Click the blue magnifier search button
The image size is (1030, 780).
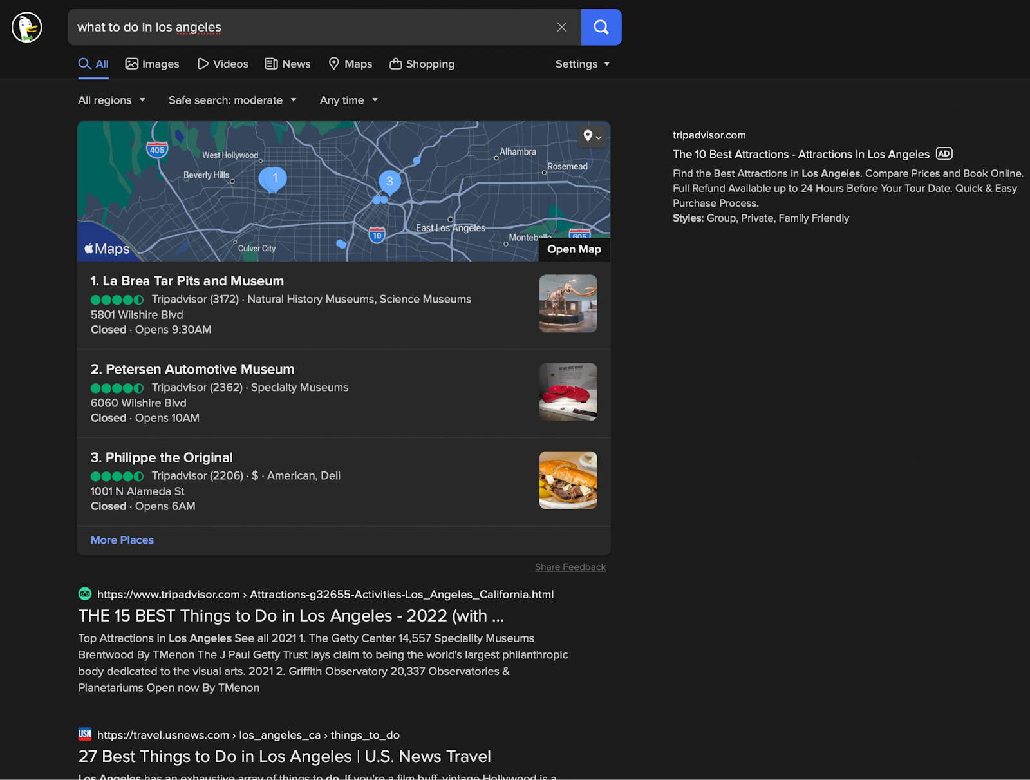click(x=601, y=27)
